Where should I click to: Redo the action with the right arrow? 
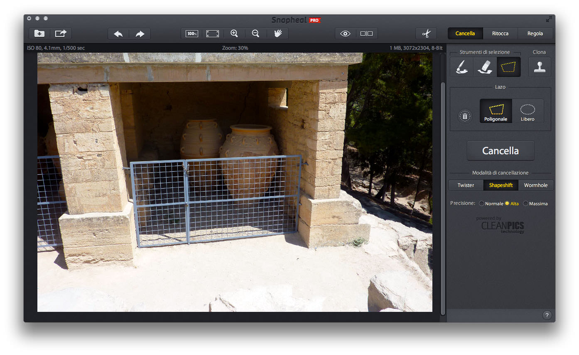pos(140,34)
